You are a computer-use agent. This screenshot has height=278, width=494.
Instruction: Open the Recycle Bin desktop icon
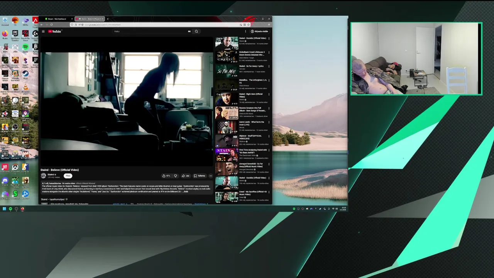5,20
